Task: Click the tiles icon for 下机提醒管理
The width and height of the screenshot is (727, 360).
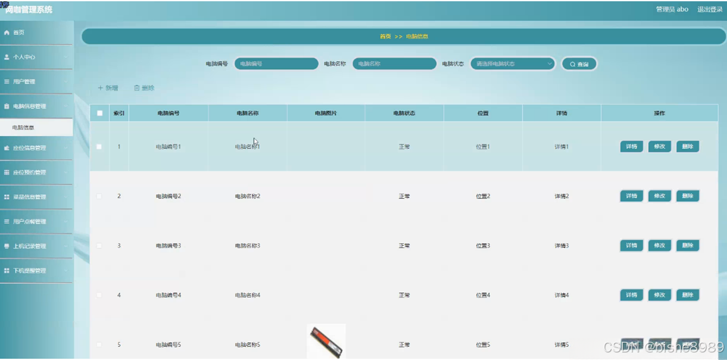Action: pos(6,270)
